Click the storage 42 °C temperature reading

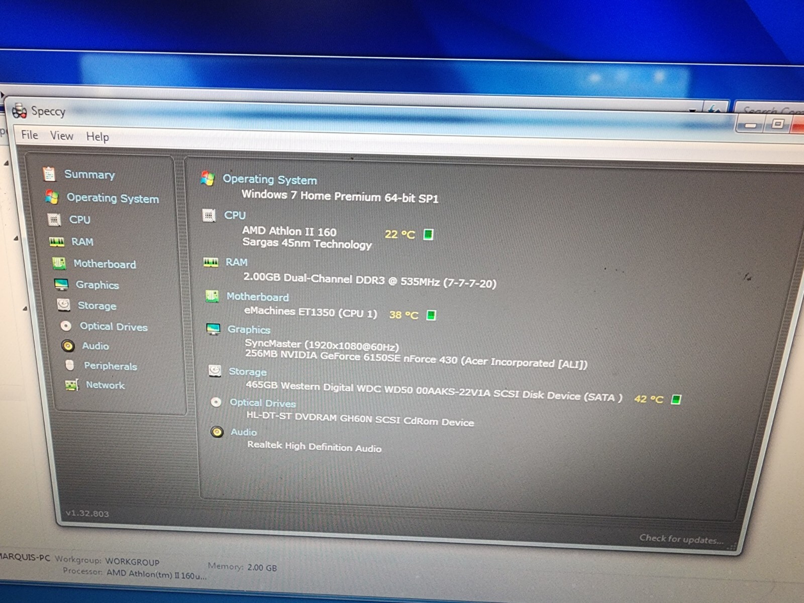[649, 399]
